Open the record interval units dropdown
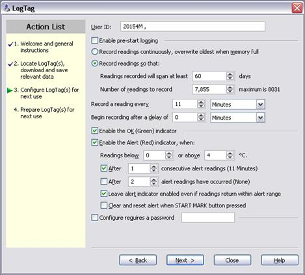This screenshot has height=275, width=305. (260, 105)
